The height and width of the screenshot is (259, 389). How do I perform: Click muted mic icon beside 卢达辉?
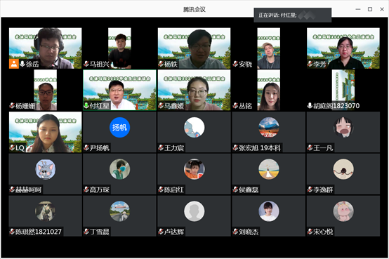161,232
